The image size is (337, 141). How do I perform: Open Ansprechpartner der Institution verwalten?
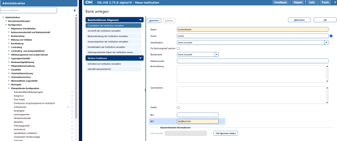pos(113,42)
